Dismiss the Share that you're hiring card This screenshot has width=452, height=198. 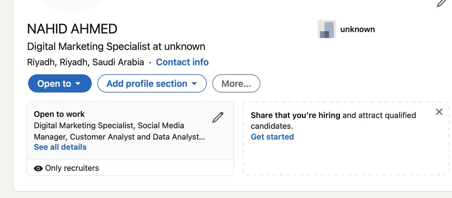[439, 112]
